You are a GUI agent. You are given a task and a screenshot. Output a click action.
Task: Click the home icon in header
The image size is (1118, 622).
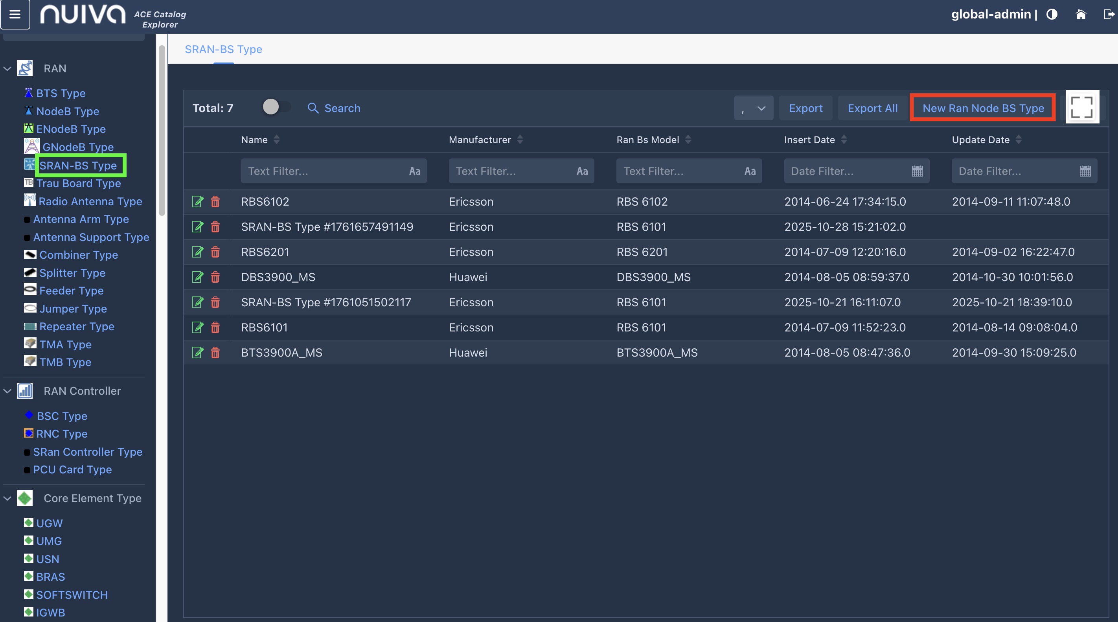[1081, 15]
